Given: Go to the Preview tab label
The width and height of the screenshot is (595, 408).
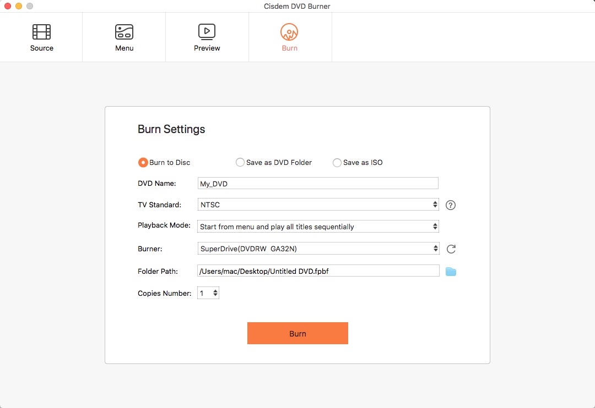Looking at the screenshot, I should [207, 48].
